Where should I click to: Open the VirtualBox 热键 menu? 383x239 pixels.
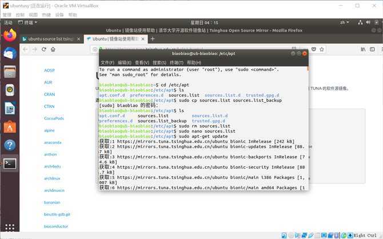click(x=46, y=15)
